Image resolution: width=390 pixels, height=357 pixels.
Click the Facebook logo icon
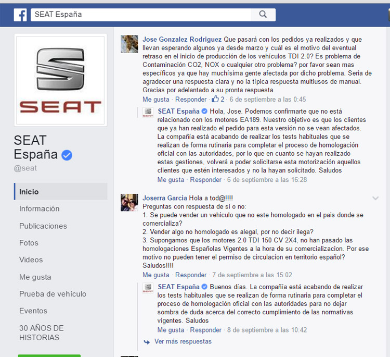click(20, 15)
